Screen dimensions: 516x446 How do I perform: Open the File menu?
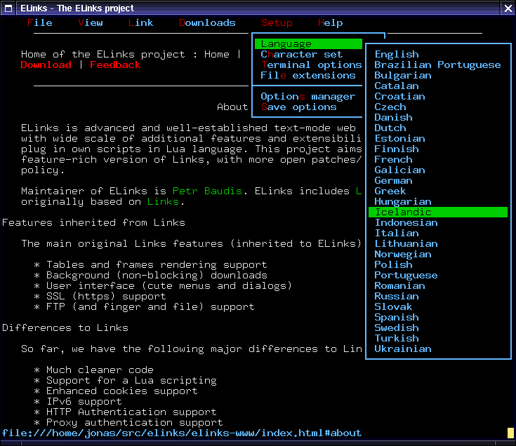click(40, 22)
